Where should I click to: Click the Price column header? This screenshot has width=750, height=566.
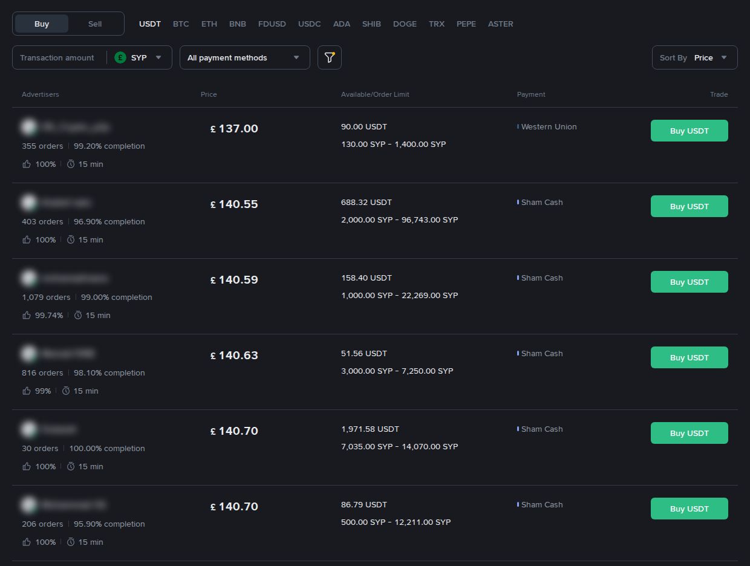(209, 94)
